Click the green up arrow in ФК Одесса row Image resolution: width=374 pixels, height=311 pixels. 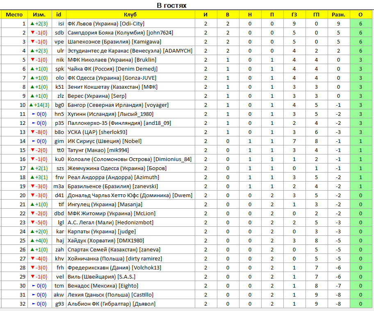coord(32,78)
